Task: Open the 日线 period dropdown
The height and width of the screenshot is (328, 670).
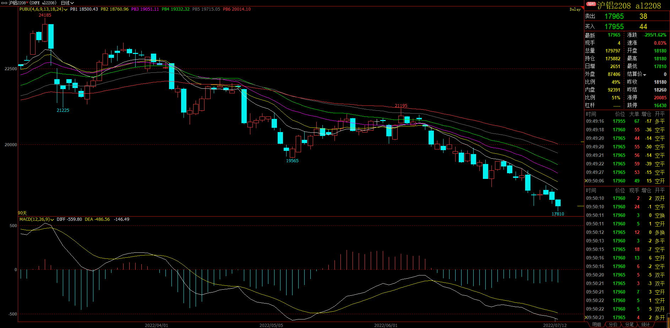Action: (x=67, y=3)
